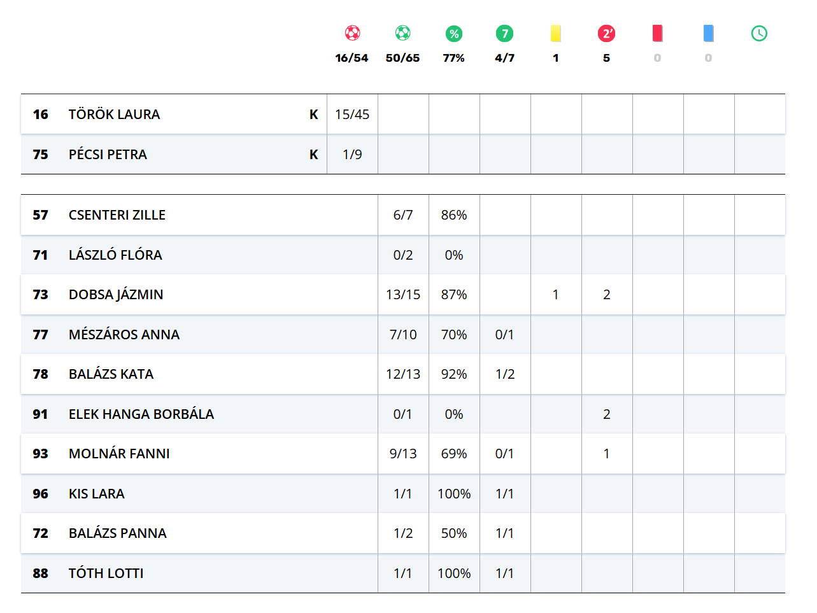Open player Pécsi Petra
The width and height of the screenshot is (817, 613).
click(108, 155)
